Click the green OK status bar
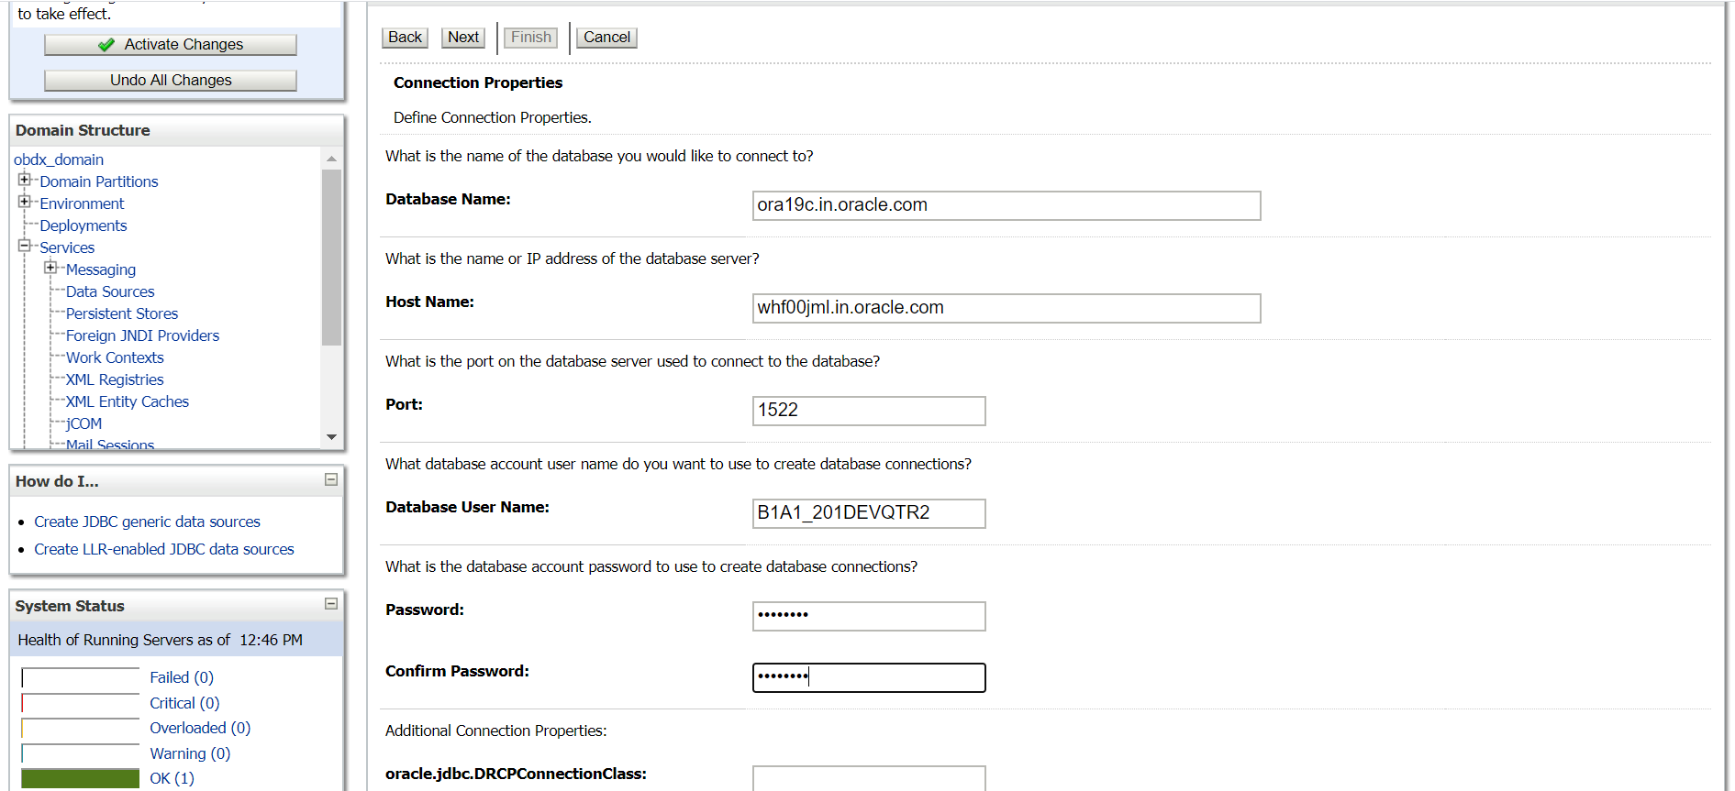Image resolution: width=1735 pixels, height=791 pixels. tap(81, 778)
